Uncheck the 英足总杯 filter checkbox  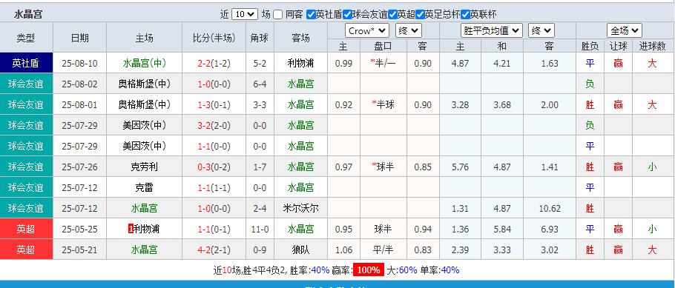(x=420, y=14)
